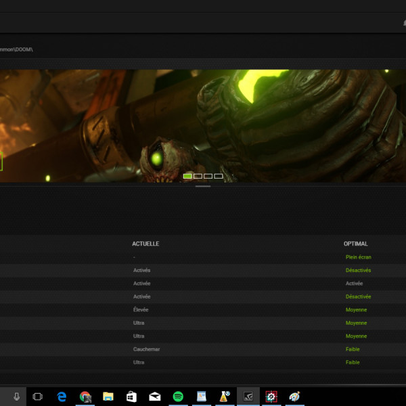The width and height of the screenshot is (406, 406).
Task: Show the third screenshot in the carousel
Action: coord(208,176)
